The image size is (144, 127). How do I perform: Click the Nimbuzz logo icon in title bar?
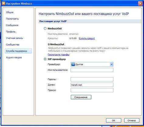click(3, 3)
